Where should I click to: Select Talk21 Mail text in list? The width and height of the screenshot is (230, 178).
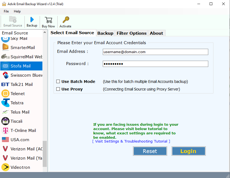tap(21, 84)
